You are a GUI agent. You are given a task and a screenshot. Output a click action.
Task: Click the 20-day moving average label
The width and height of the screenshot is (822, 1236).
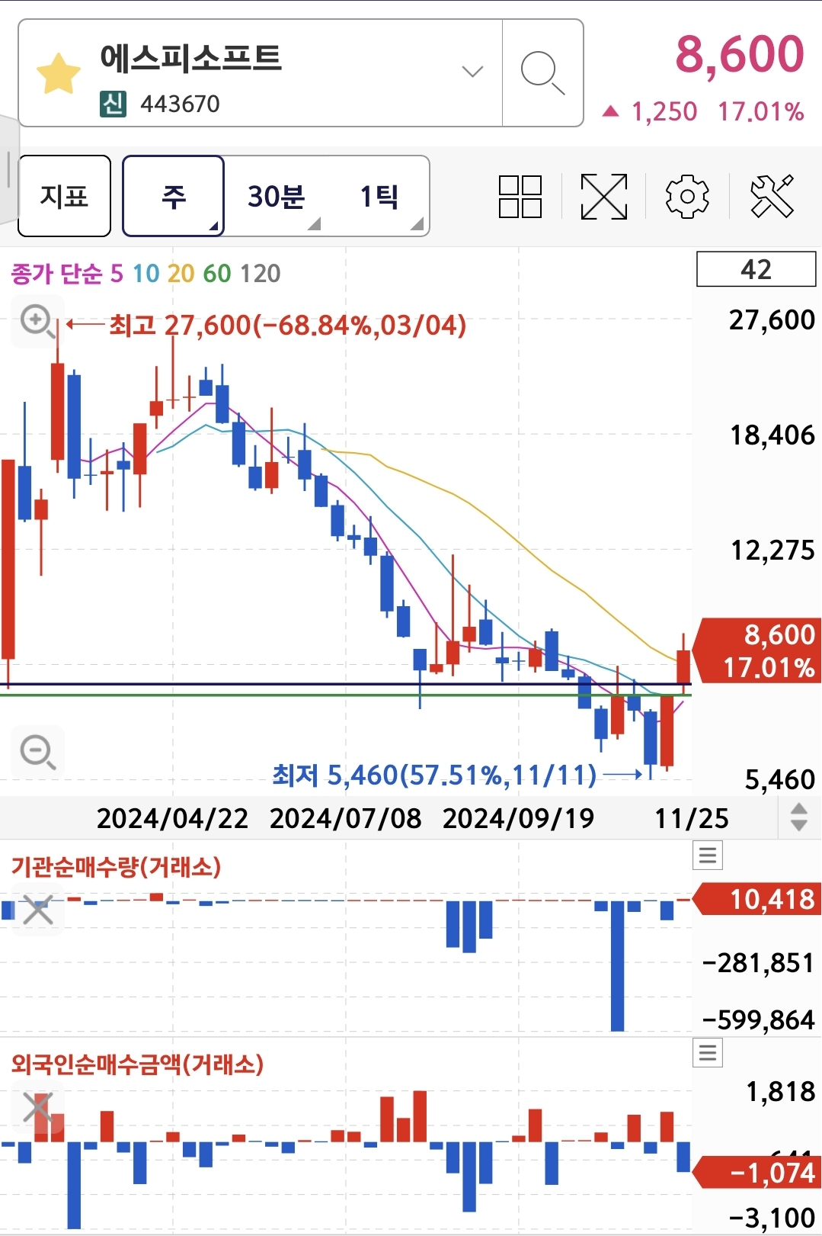point(181,273)
